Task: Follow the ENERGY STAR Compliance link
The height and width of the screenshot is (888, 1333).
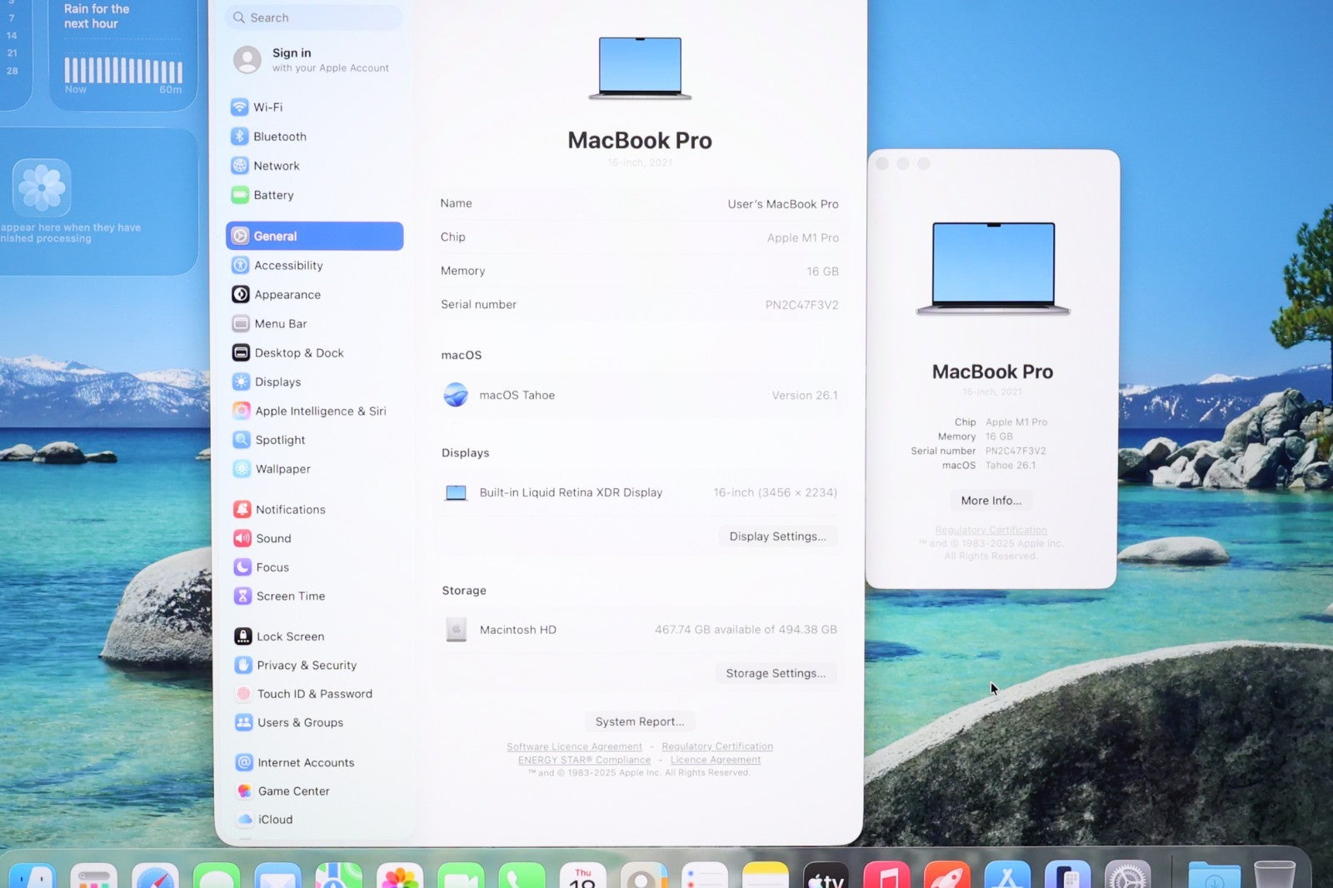Action: pyautogui.click(x=584, y=761)
